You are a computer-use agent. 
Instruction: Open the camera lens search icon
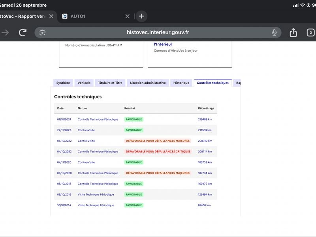[42, 32]
